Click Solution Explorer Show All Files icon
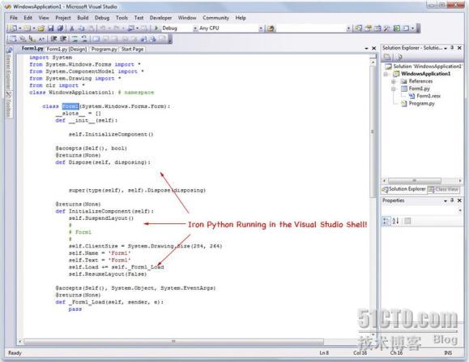Viewport: 469px width, 362px height. 399,57
